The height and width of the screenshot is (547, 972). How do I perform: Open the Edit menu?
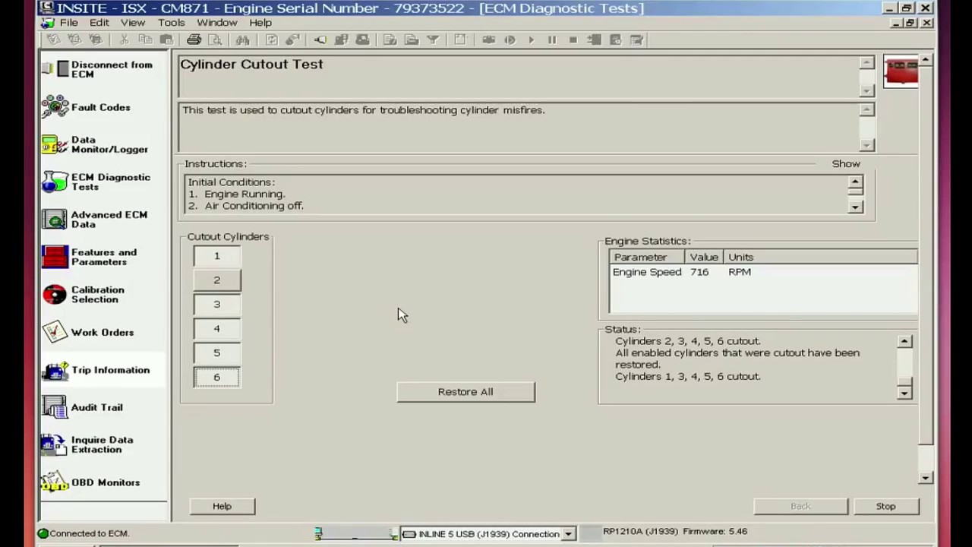pos(99,23)
